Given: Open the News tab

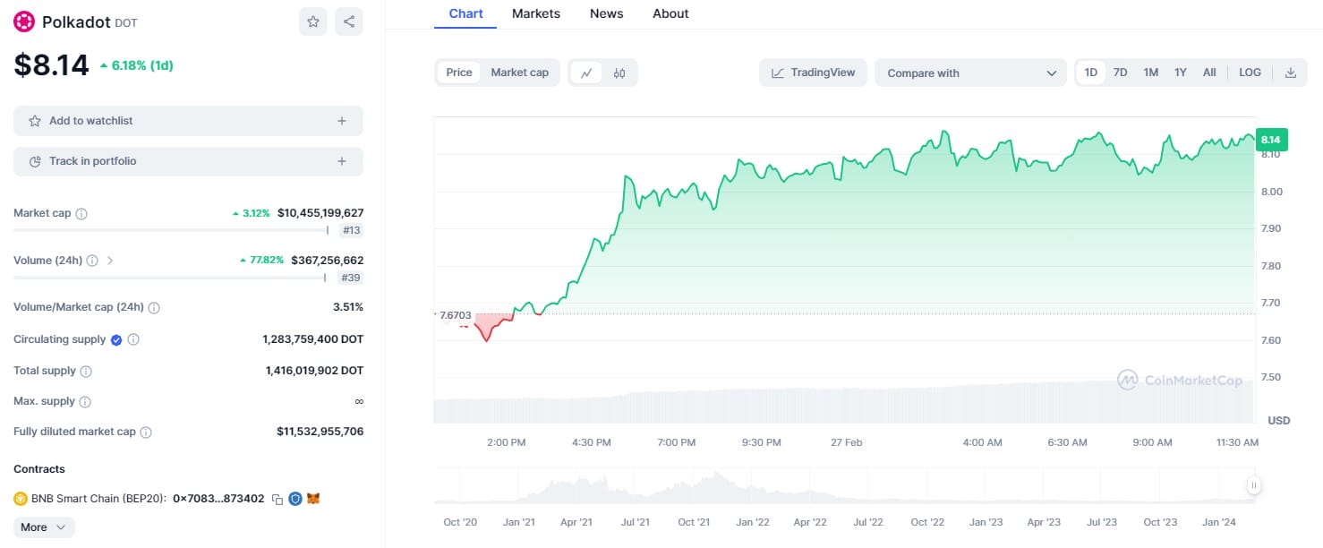Looking at the screenshot, I should point(606,13).
